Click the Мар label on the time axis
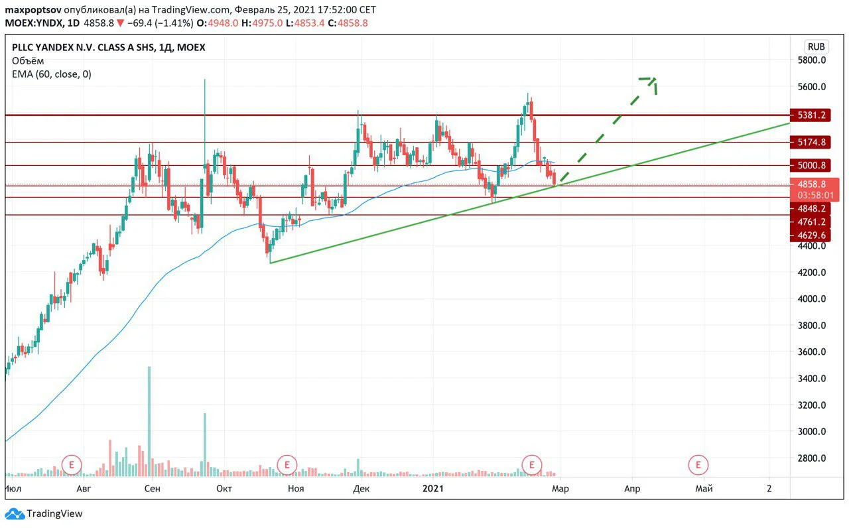Screen dimensions: 849x528 click(x=560, y=490)
